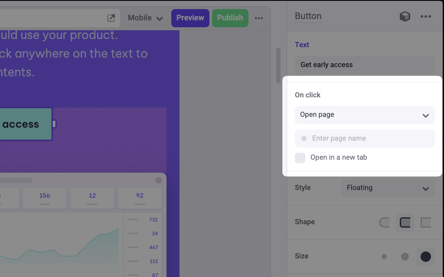The image size is (444, 277).
Task: Select the slightly rounded button shape
Action: point(405,222)
